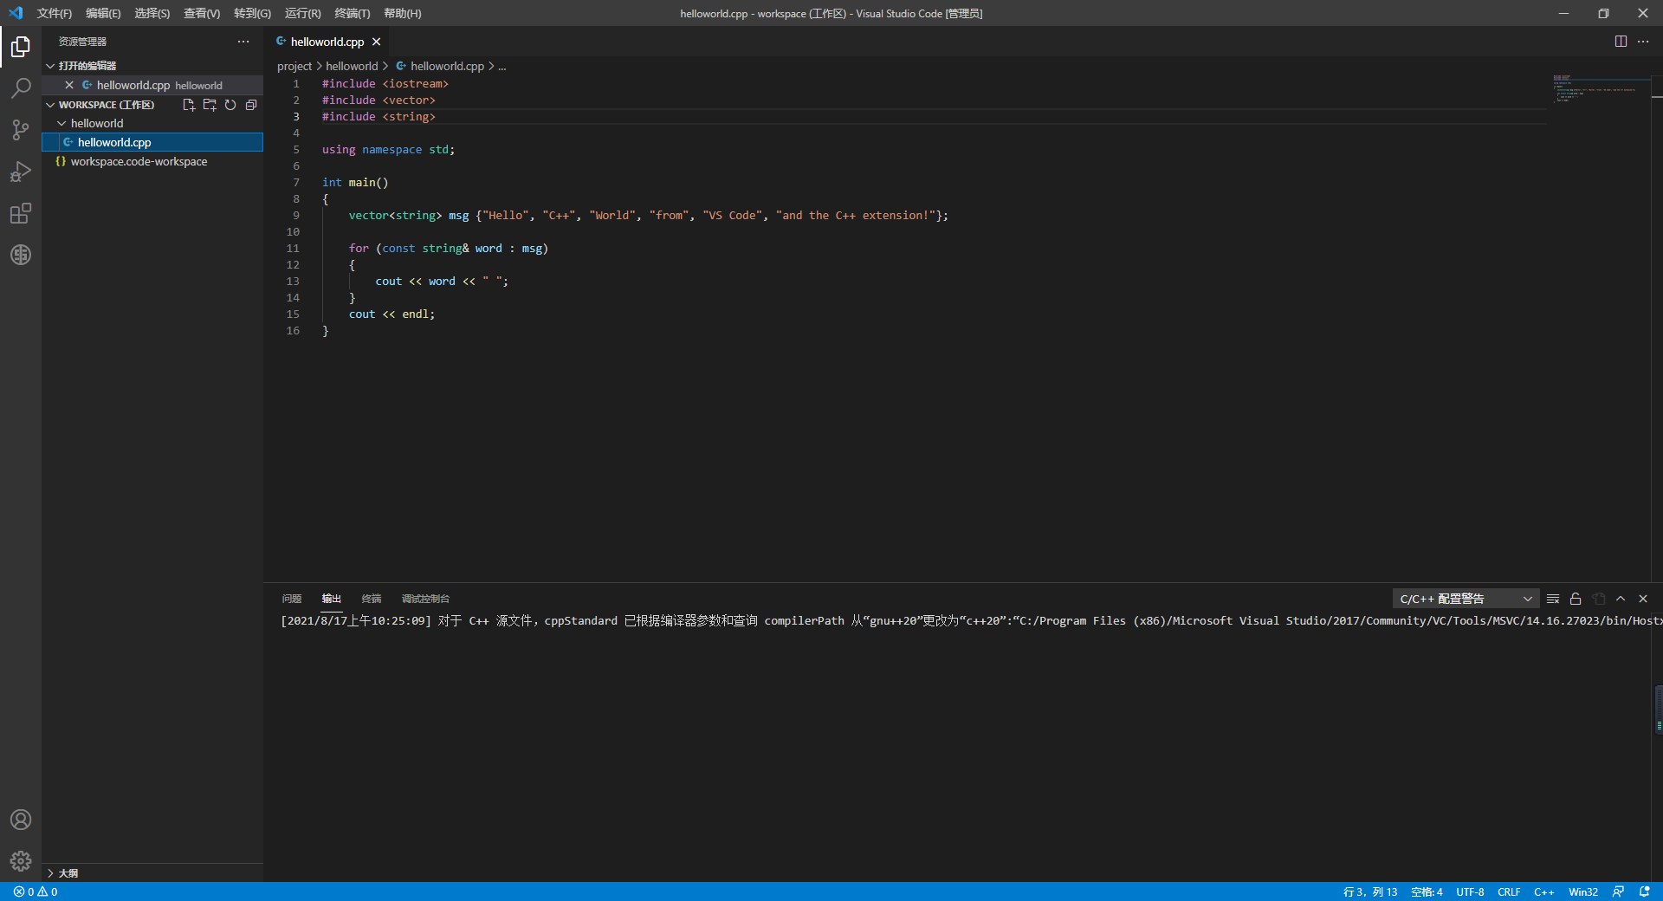Go to line via 行 3, 列 13
Viewport: 1663px width, 901px height.
point(1370,891)
